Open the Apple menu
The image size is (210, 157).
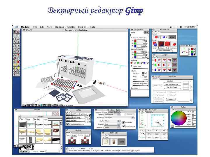pyautogui.click(x=17, y=27)
